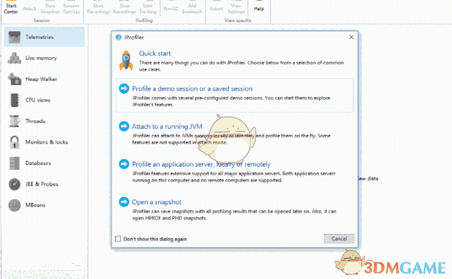452x279 pixels.
Task: Open the Databases icon
Action: tap(14, 163)
